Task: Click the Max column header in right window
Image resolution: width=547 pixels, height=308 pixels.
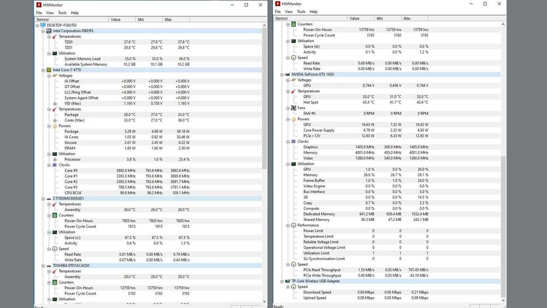Action: pyautogui.click(x=415, y=18)
